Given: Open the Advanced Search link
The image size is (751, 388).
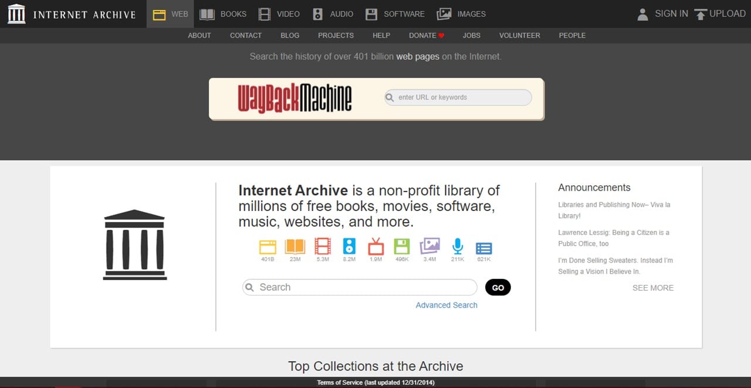Looking at the screenshot, I should point(446,305).
